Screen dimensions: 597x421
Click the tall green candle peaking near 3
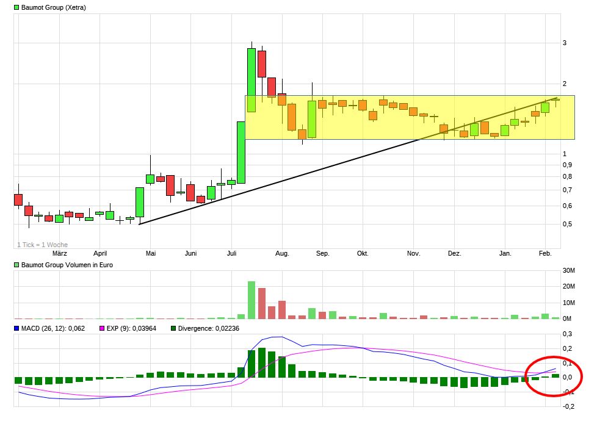pos(251,80)
